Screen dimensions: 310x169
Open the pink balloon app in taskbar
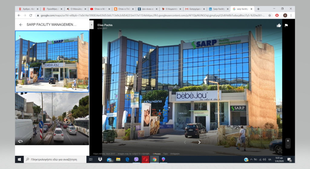[x=163, y=159]
